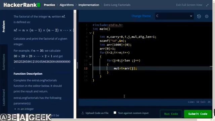The width and height of the screenshot is (215, 121).
Task: Click Upload Code as File
Action: pyautogui.click(x=97, y=113)
